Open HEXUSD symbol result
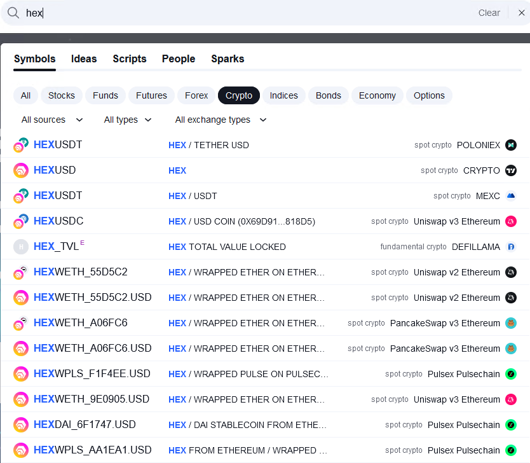 [265, 170]
